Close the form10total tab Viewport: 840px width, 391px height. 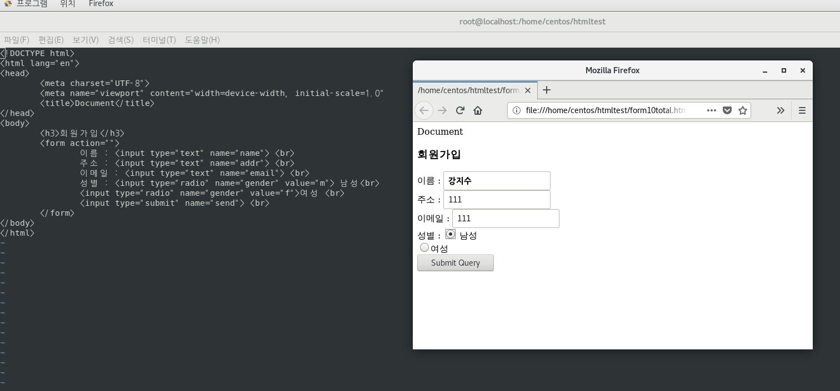click(x=528, y=90)
